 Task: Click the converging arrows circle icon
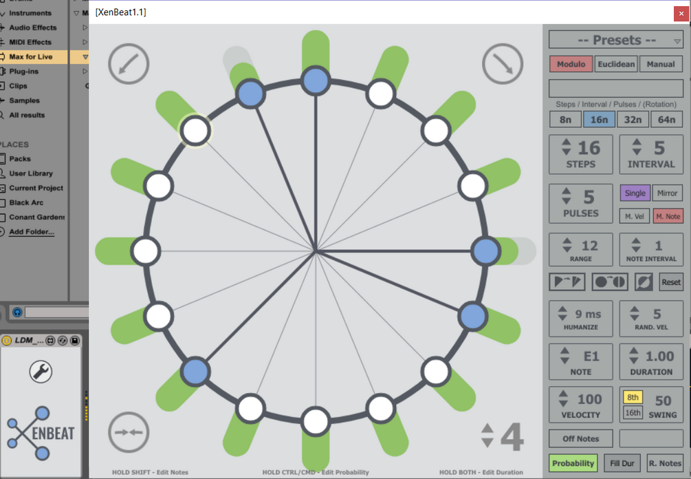[x=129, y=432]
